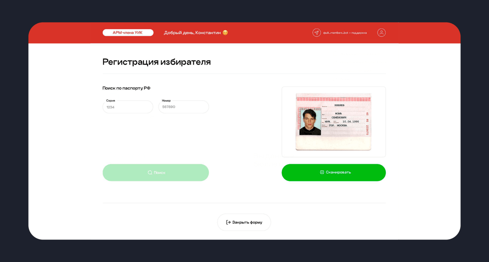
Task: Click the magnifier icon in Поиск button
Action: click(150, 172)
